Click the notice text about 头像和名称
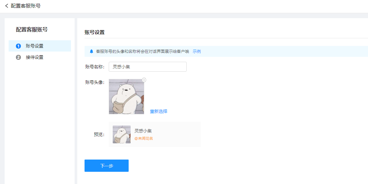This screenshot has width=368, height=184. tap(143, 52)
